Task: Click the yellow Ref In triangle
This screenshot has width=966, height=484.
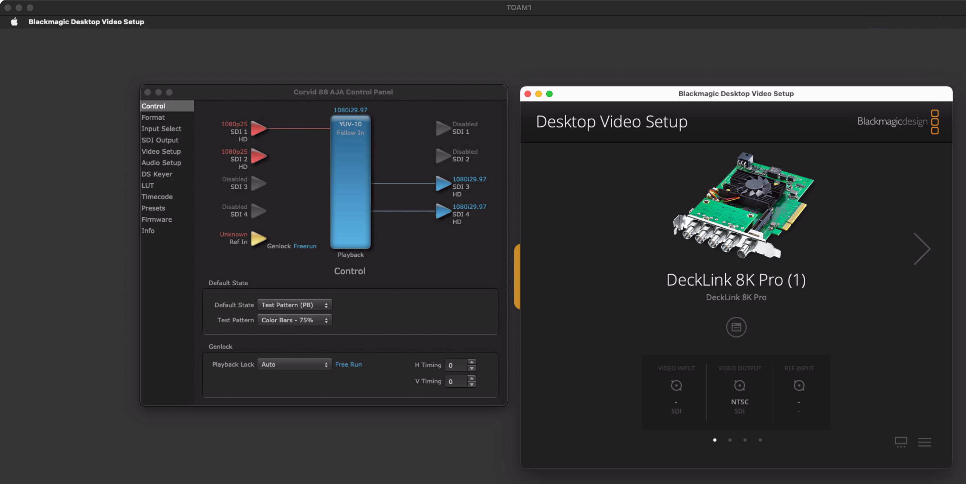Action: point(258,239)
